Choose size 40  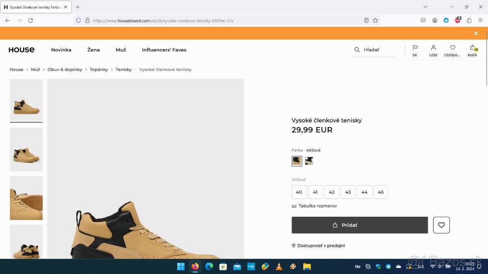click(299, 192)
